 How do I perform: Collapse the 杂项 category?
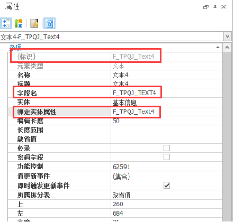pos(218,47)
